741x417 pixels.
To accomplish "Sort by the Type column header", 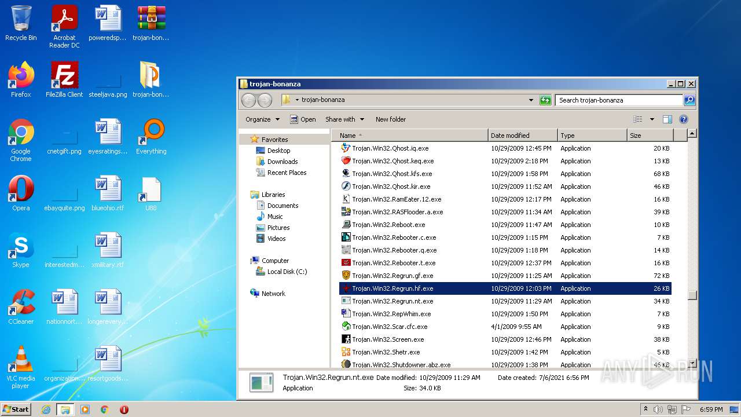I will point(592,136).
